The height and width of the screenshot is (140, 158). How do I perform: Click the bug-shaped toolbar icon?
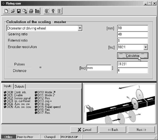(47, 11)
